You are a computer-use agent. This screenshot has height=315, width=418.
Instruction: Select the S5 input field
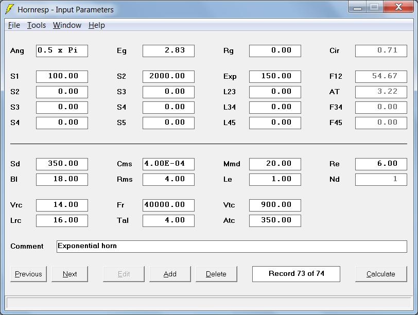168,123
